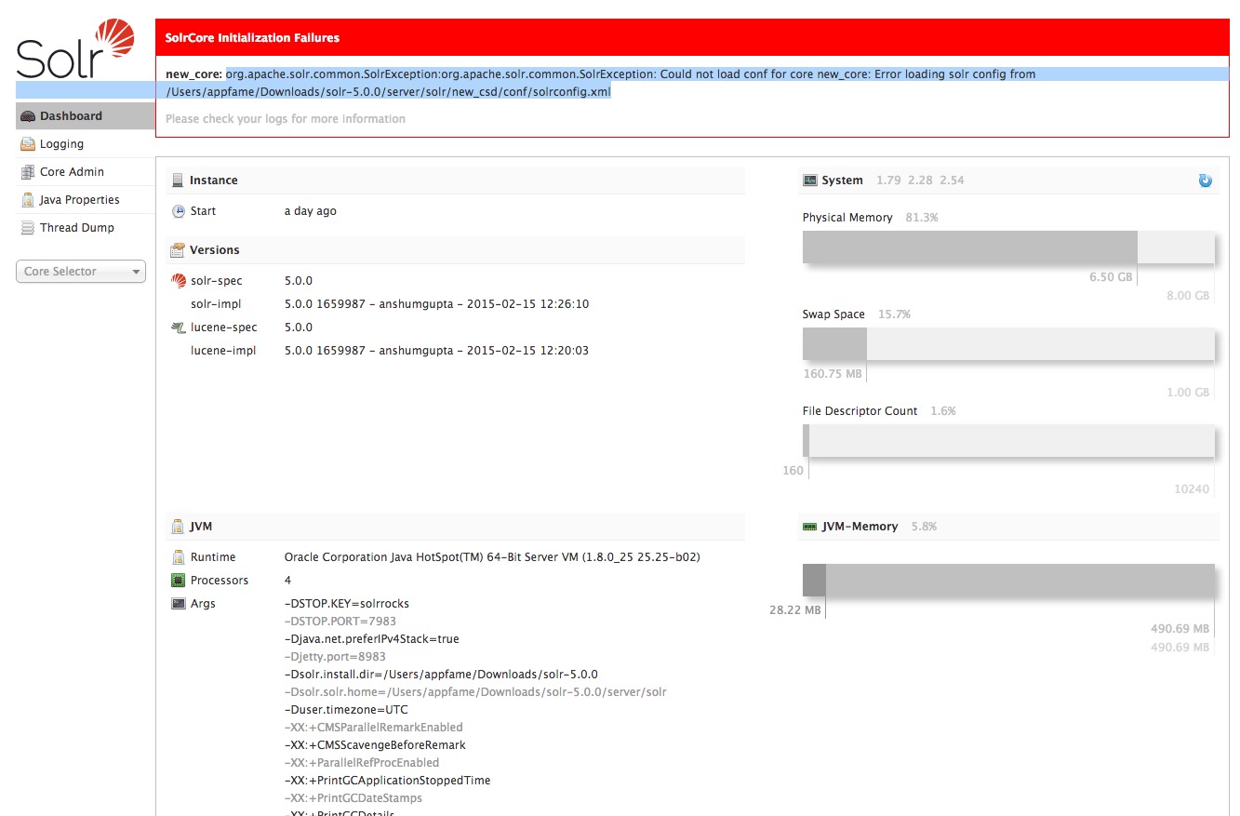Click the Solr logo

point(75,48)
